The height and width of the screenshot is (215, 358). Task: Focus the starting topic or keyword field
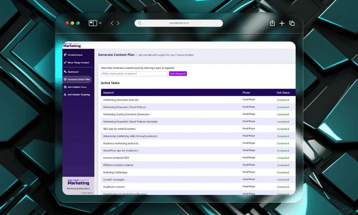coord(134,73)
